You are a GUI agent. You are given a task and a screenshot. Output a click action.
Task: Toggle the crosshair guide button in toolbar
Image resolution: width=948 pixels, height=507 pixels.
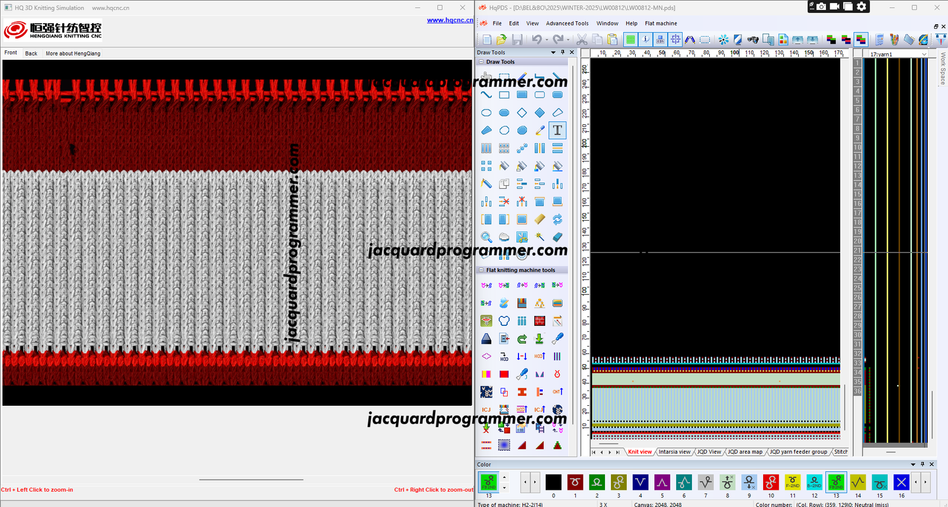point(675,40)
